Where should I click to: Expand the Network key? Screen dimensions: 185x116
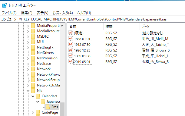click(x=28, y=69)
